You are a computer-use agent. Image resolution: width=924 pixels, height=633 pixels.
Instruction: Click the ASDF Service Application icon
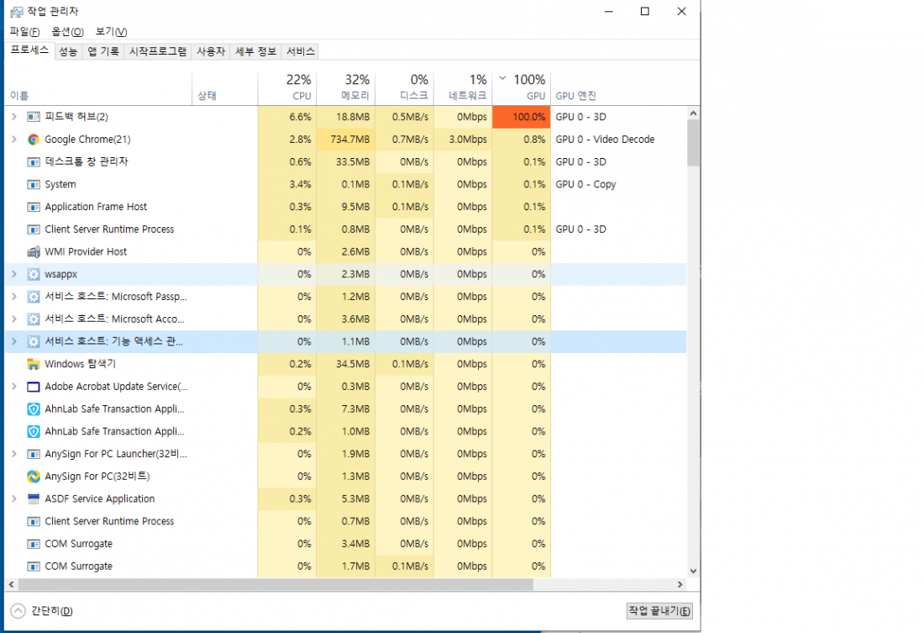34,499
